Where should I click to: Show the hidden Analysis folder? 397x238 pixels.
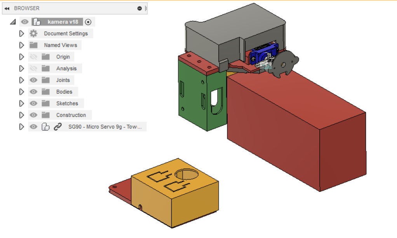(x=33, y=68)
